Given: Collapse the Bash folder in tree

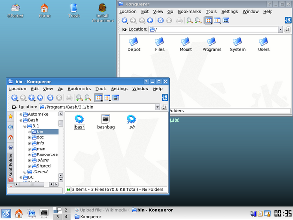Looking at the screenshot, I should (21, 120).
